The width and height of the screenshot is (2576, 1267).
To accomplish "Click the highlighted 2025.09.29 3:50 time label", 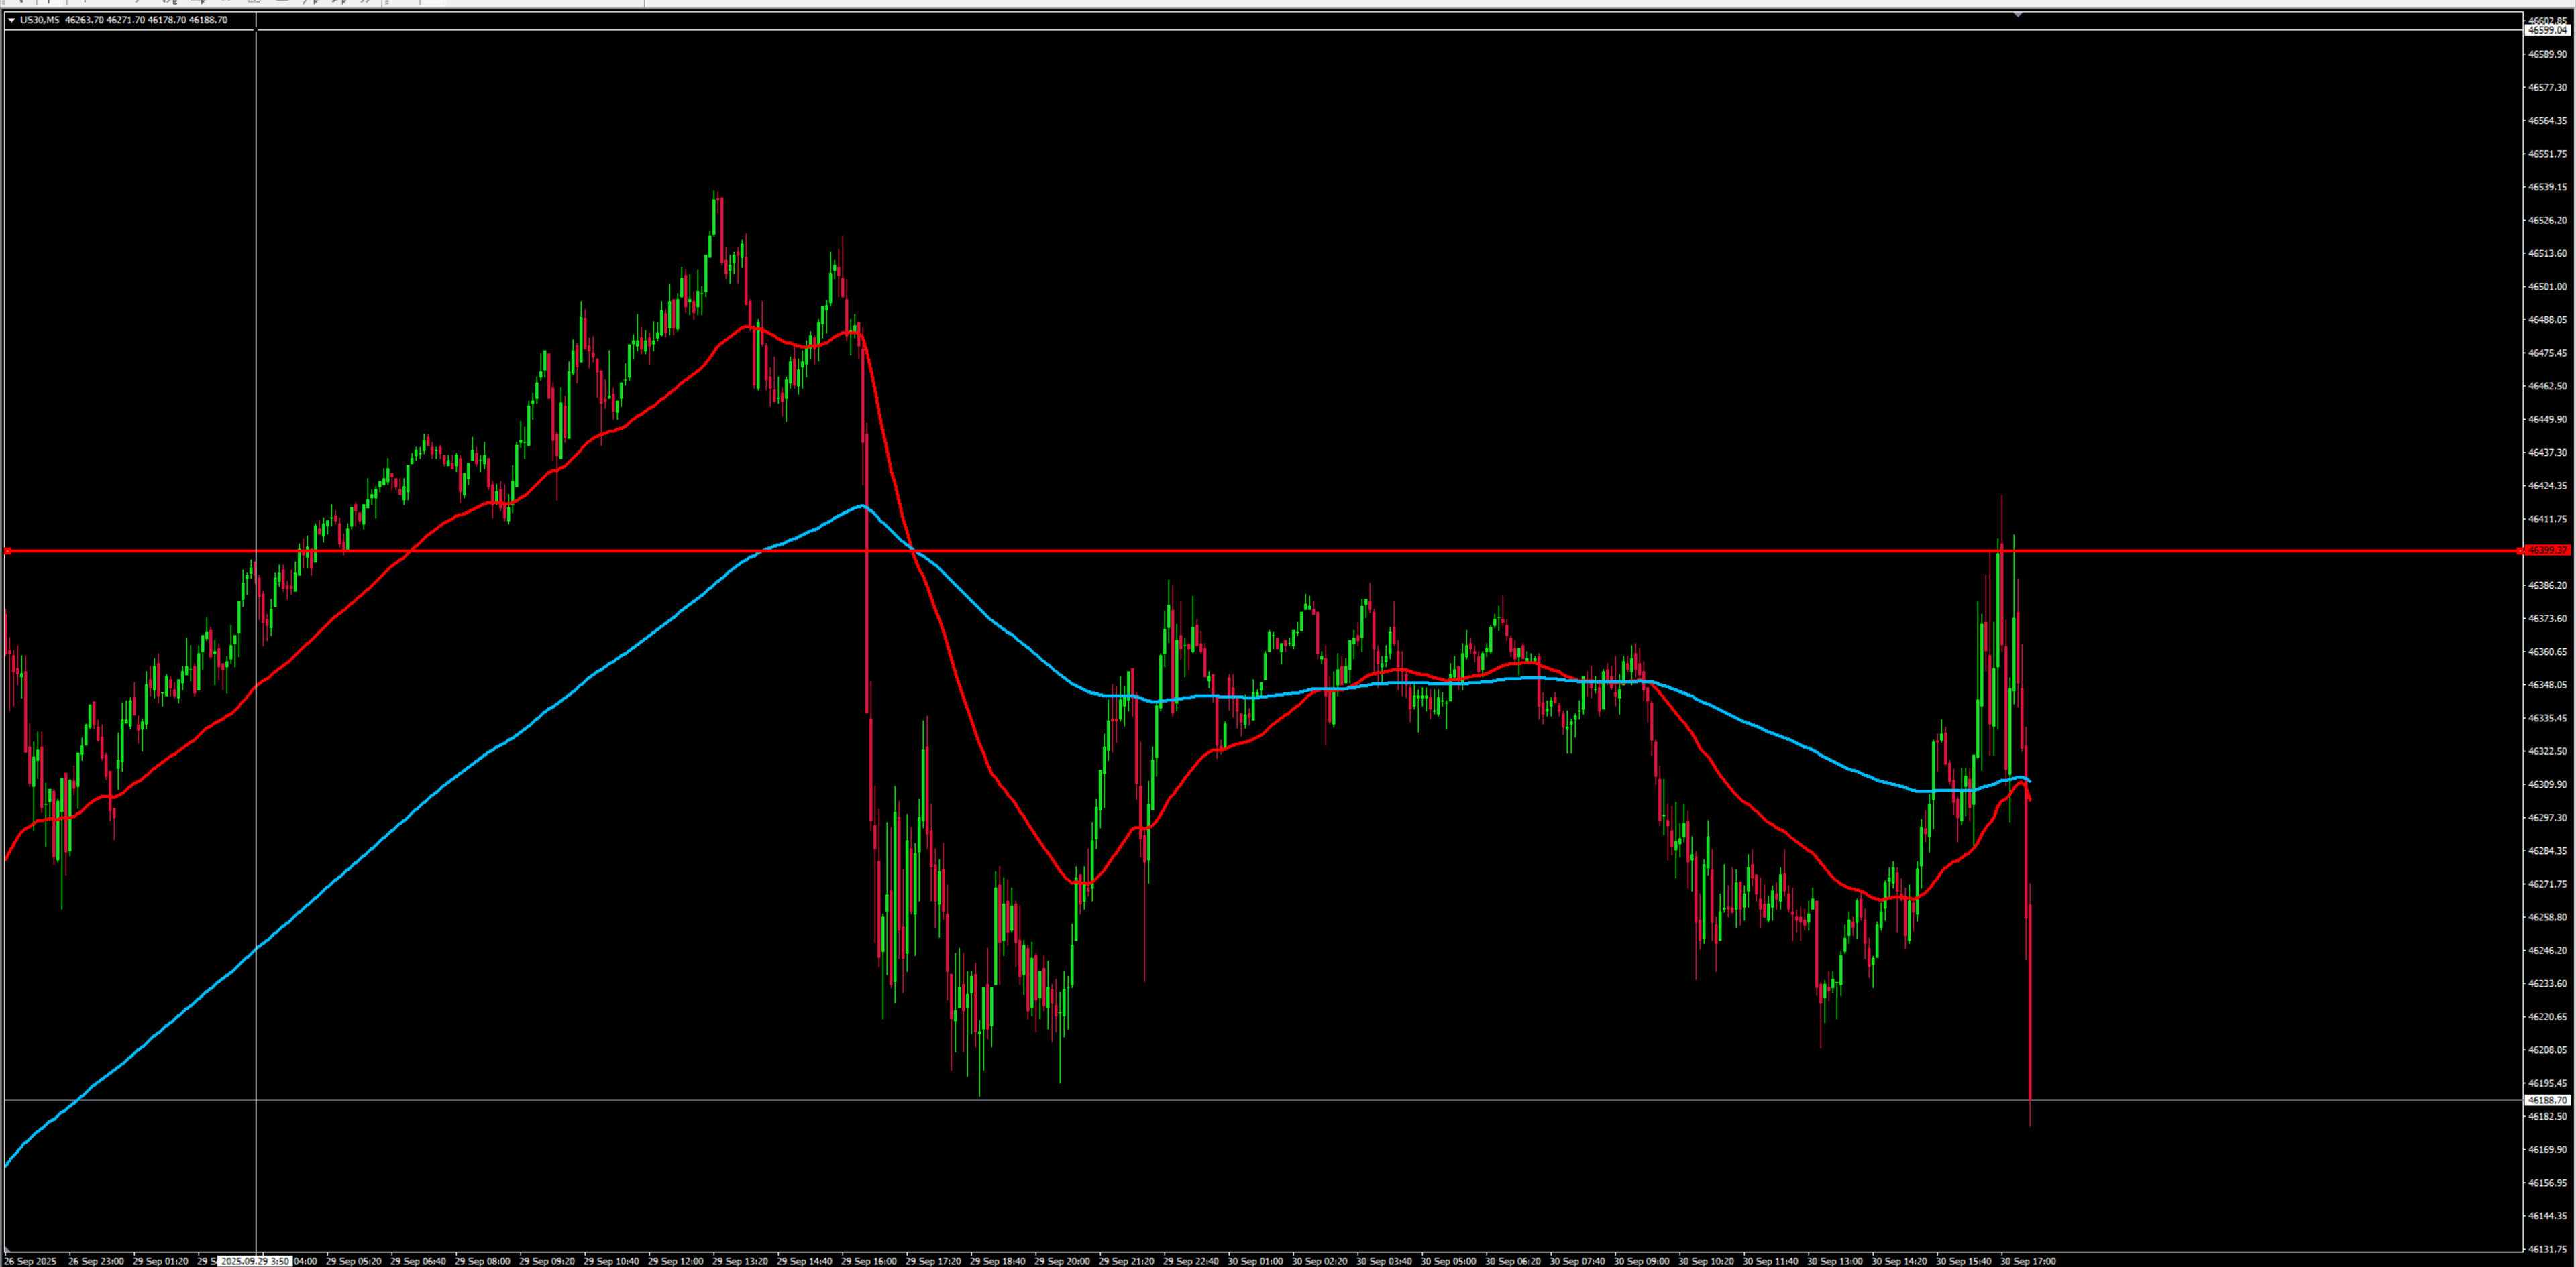I will point(255,1261).
